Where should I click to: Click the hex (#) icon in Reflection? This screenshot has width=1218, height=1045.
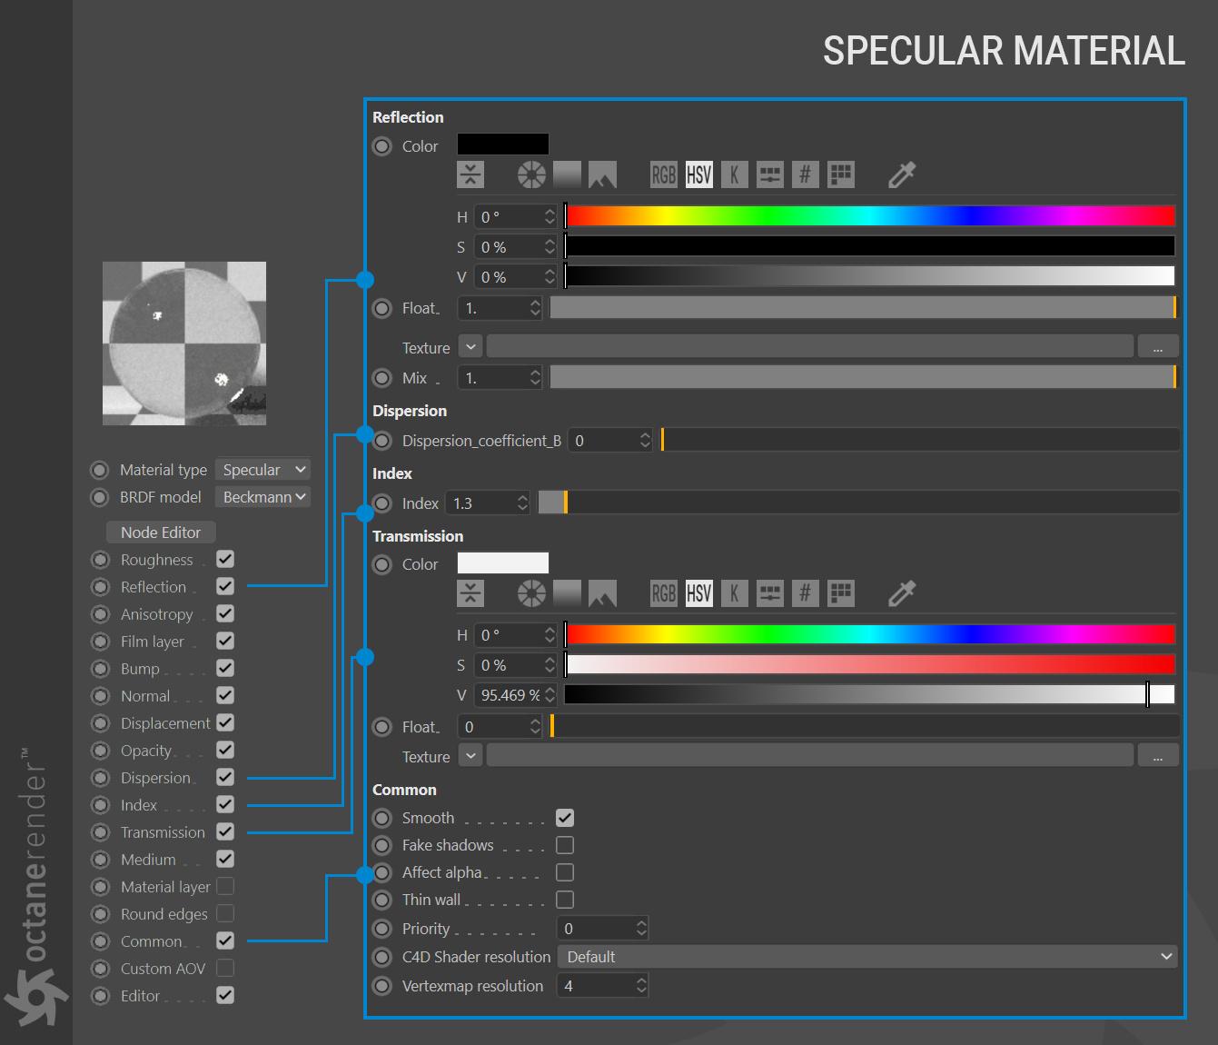(806, 174)
